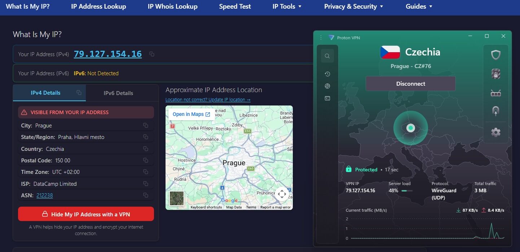Copy the State/Region value
The image size is (520, 252).
[146, 137]
